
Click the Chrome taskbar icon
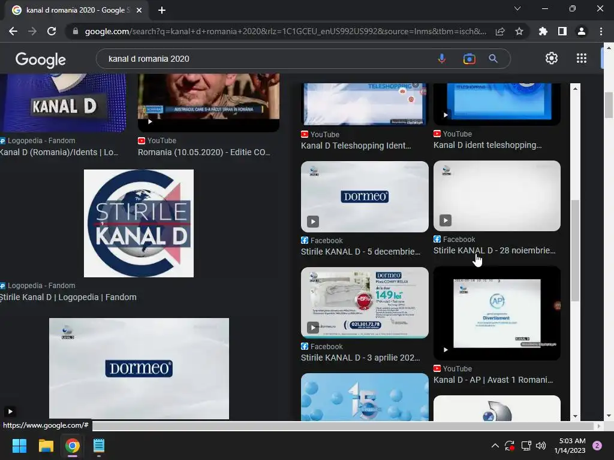(73, 446)
